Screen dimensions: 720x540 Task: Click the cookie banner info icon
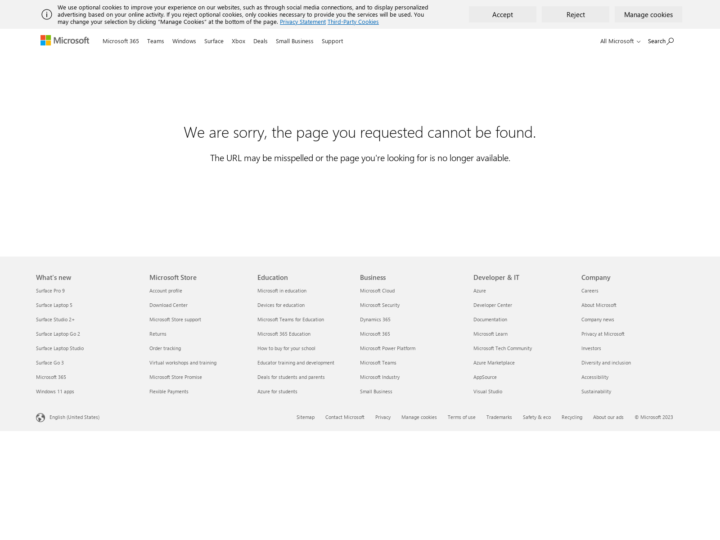coord(47,14)
